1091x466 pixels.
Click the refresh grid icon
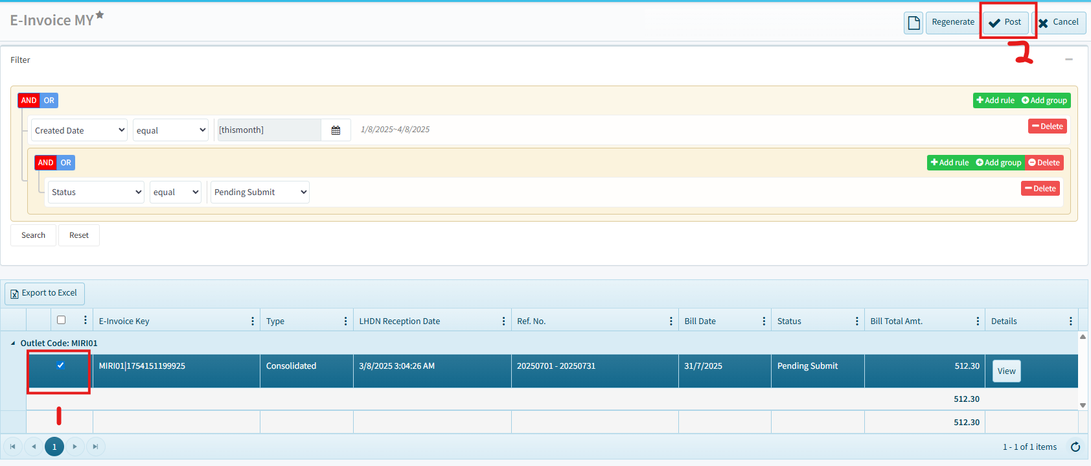click(1075, 447)
